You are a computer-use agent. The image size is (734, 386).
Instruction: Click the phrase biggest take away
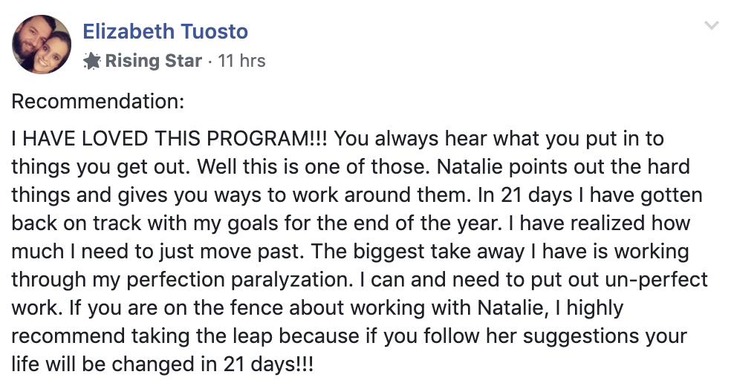[439, 251]
